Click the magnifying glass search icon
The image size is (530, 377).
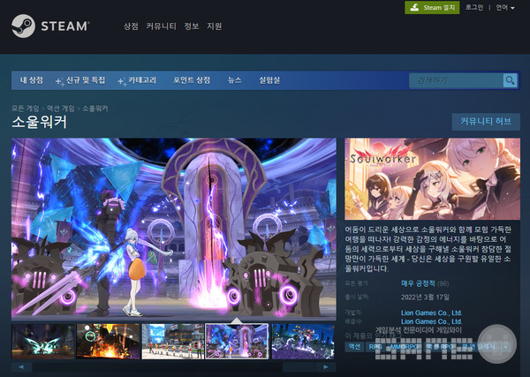(x=510, y=80)
